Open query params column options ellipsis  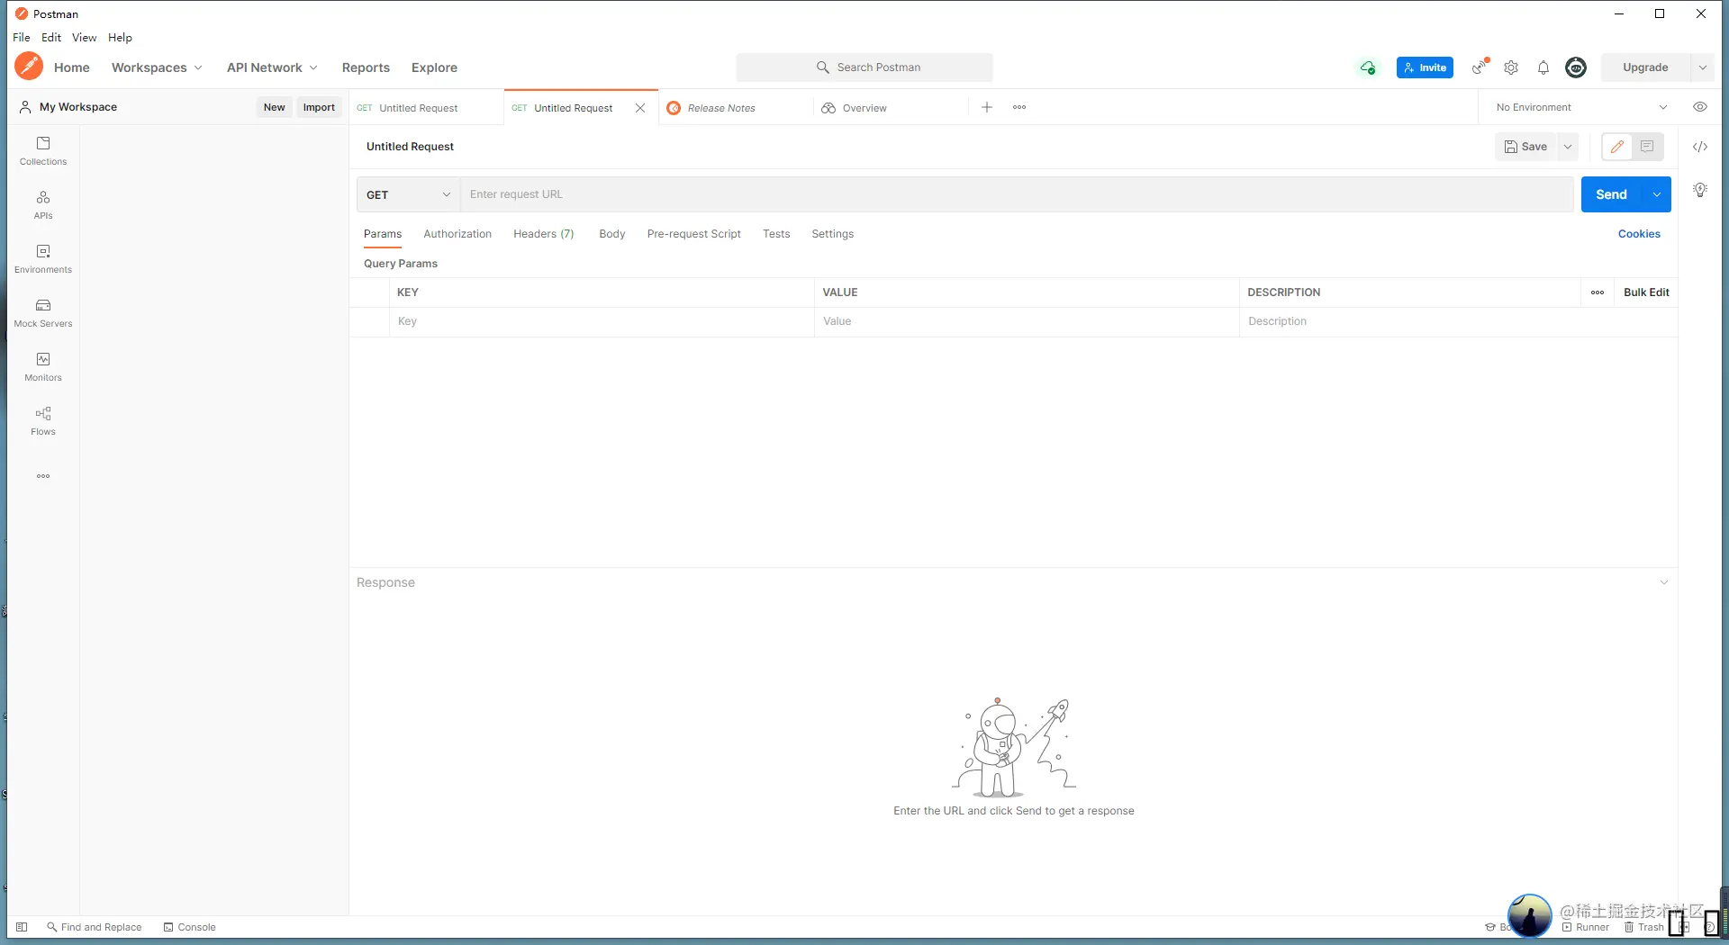(x=1598, y=292)
